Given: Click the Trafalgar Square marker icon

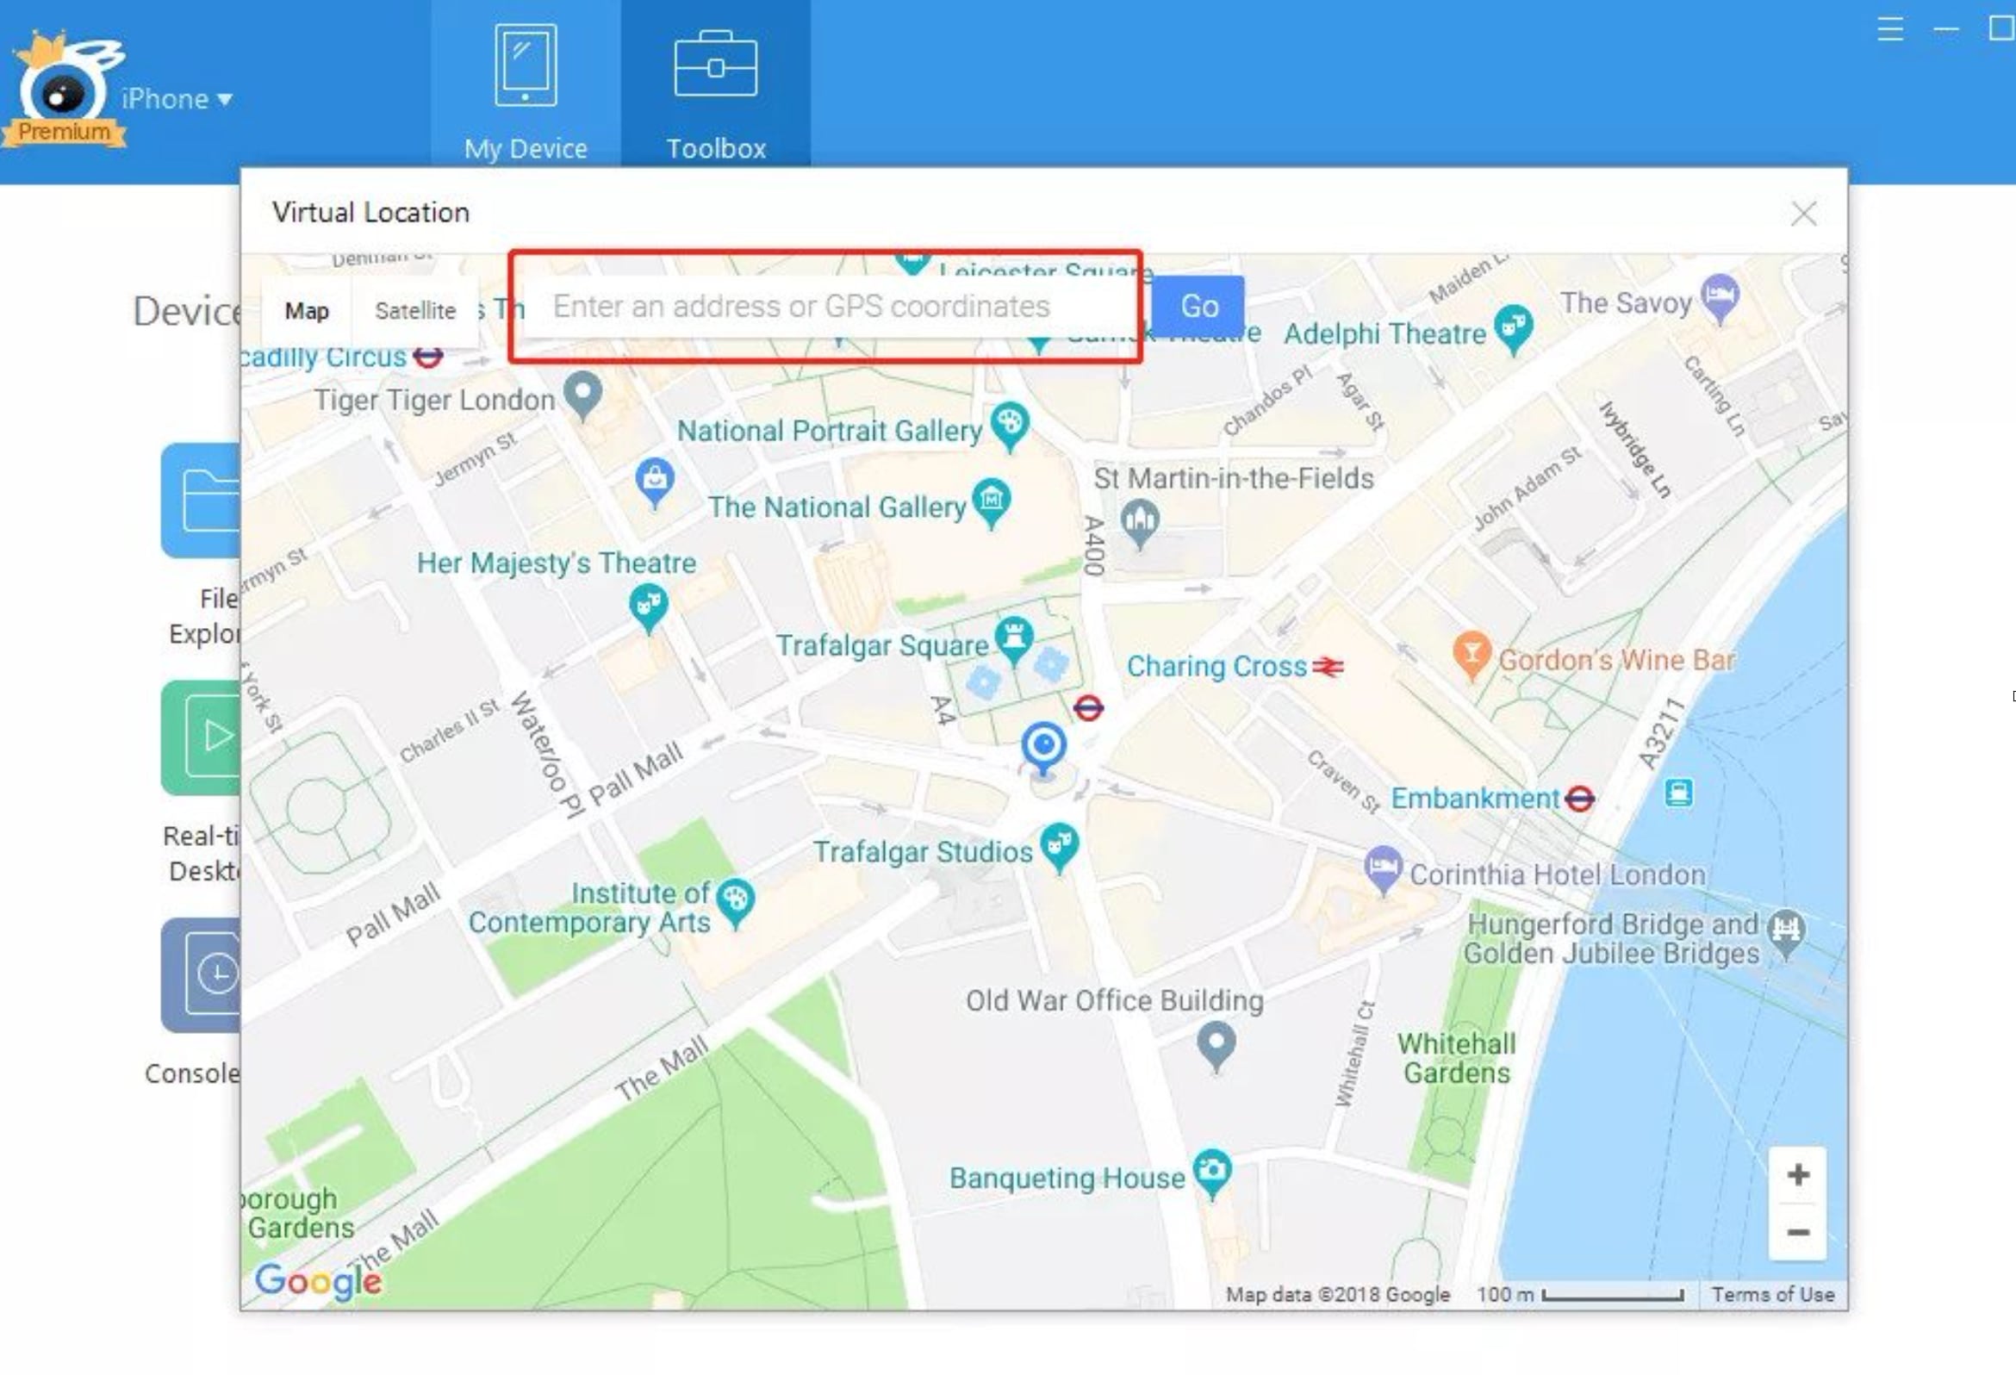Looking at the screenshot, I should 1013,638.
